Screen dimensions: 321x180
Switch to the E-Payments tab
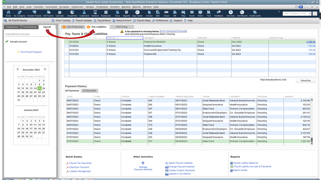(89, 91)
